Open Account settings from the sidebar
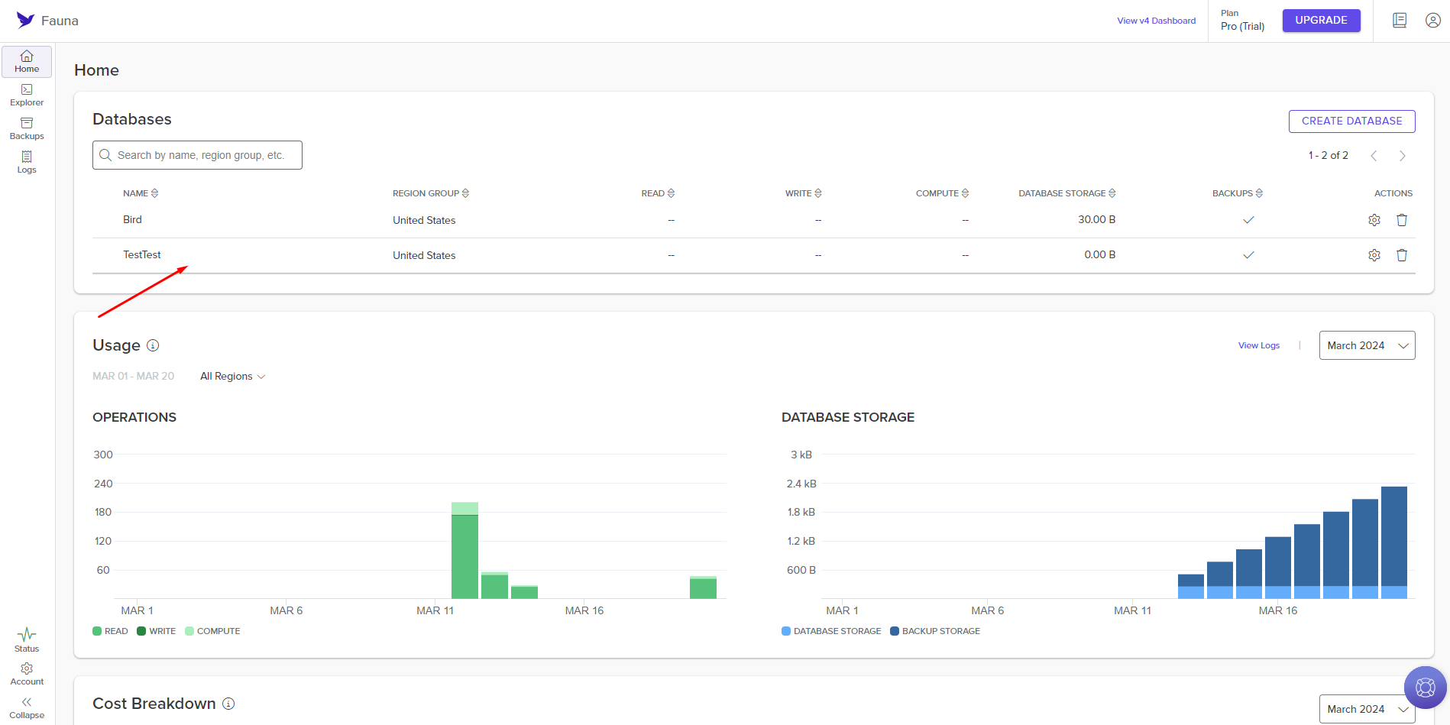 pyautogui.click(x=26, y=672)
